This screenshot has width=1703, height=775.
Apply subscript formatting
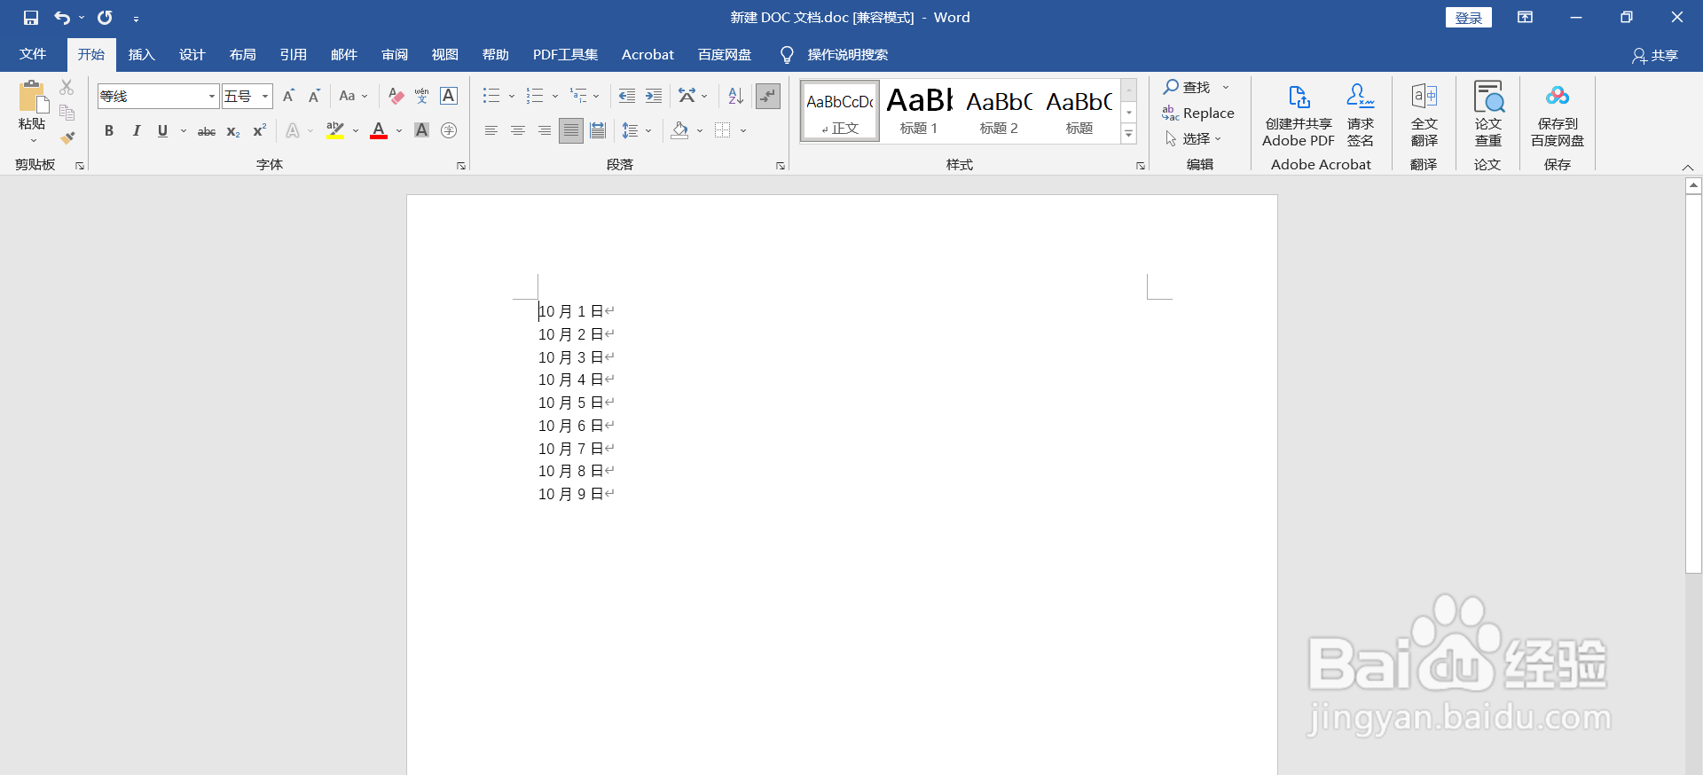233,131
